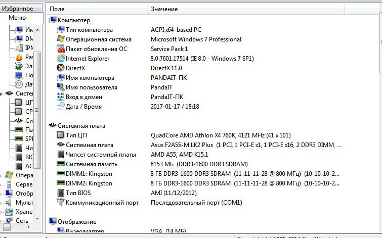Click the chip icon beside Тип BIOS

60,193
